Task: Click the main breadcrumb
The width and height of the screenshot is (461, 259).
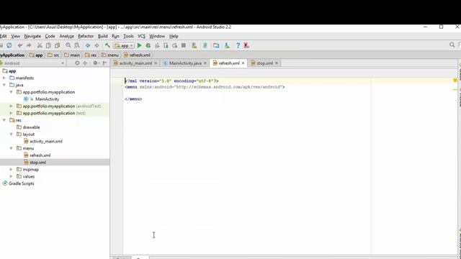Action: [x=72, y=55]
